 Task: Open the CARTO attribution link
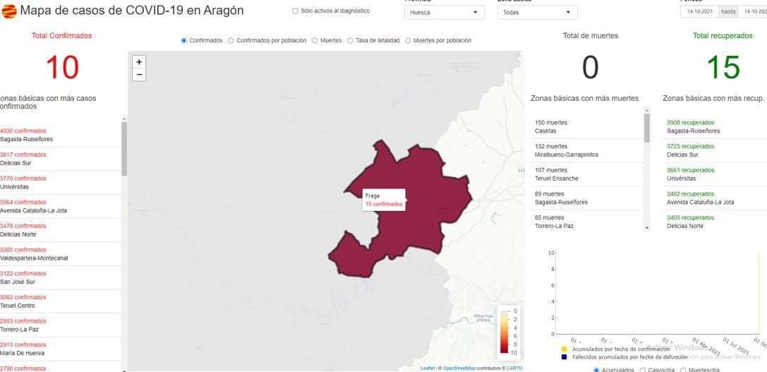514,368
